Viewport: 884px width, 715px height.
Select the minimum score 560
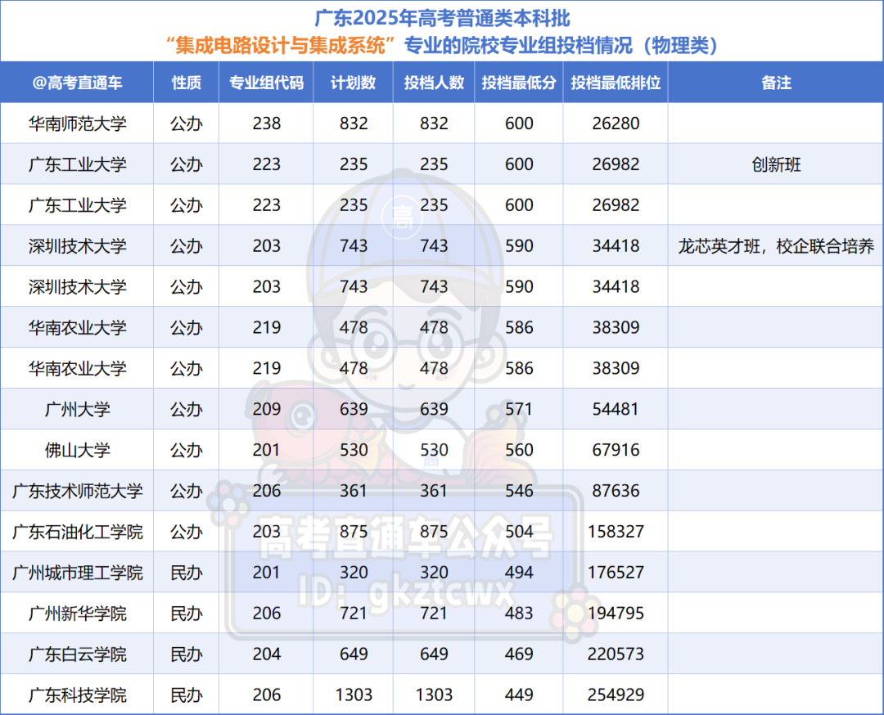519,450
